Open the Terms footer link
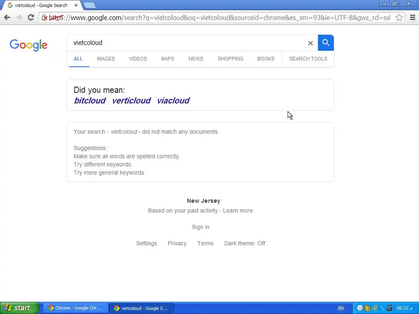The height and width of the screenshot is (314, 419). pyautogui.click(x=205, y=243)
